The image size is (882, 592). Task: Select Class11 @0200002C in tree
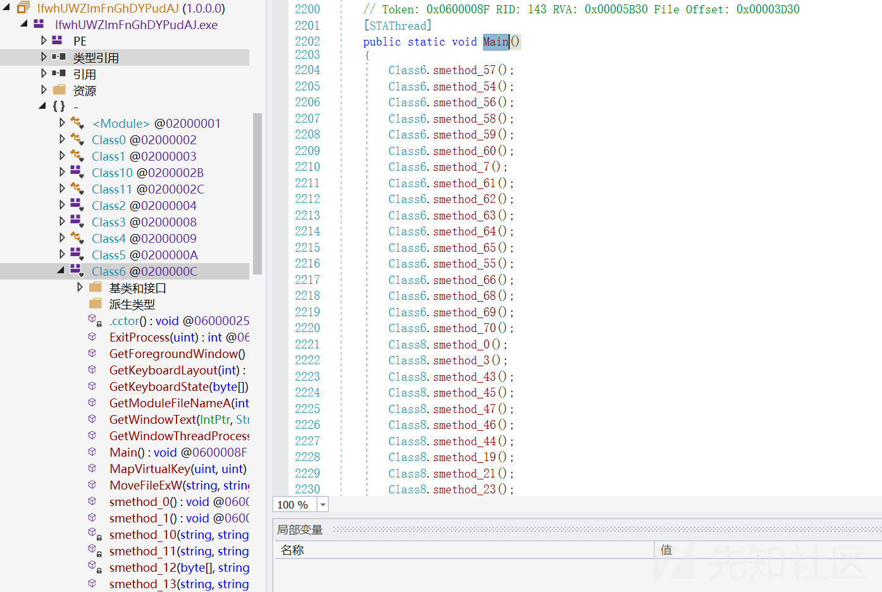coord(148,189)
